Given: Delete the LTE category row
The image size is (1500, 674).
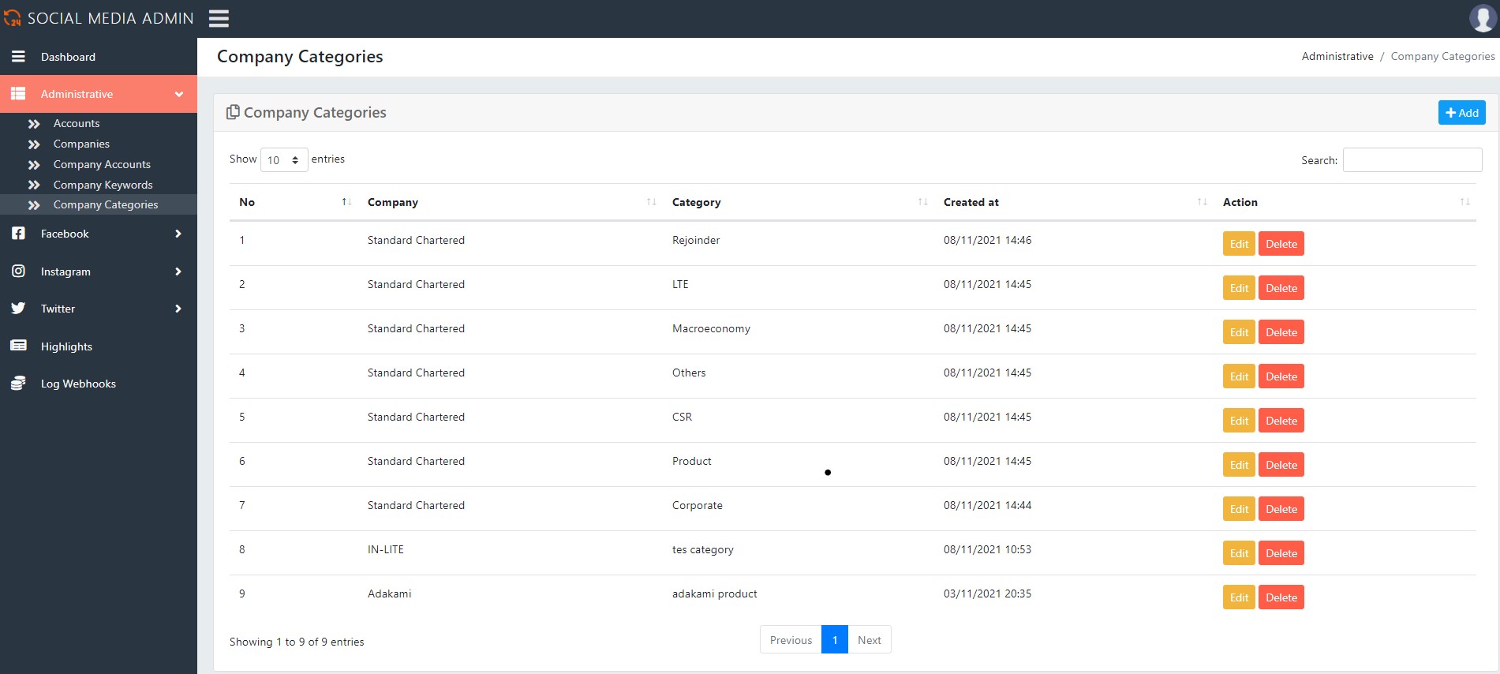Looking at the screenshot, I should click(x=1281, y=288).
